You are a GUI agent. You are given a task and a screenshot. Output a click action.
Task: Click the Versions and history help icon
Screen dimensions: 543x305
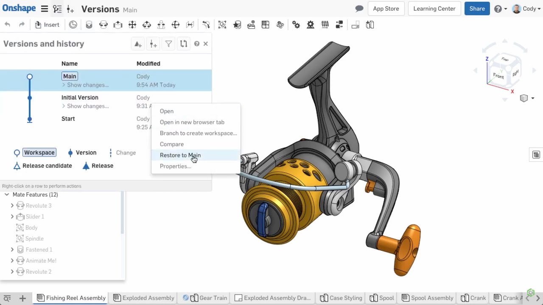(197, 44)
